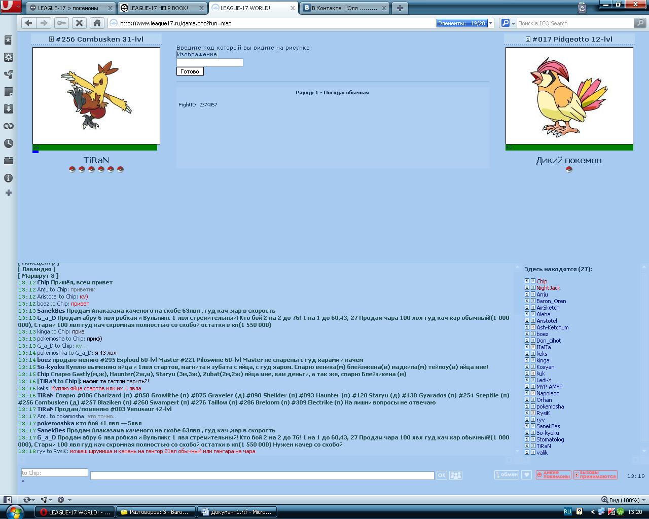The height and width of the screenshot is (519, 649).
Task: Open the closed tabs trash icon
Action: click(x=582, y=8)
